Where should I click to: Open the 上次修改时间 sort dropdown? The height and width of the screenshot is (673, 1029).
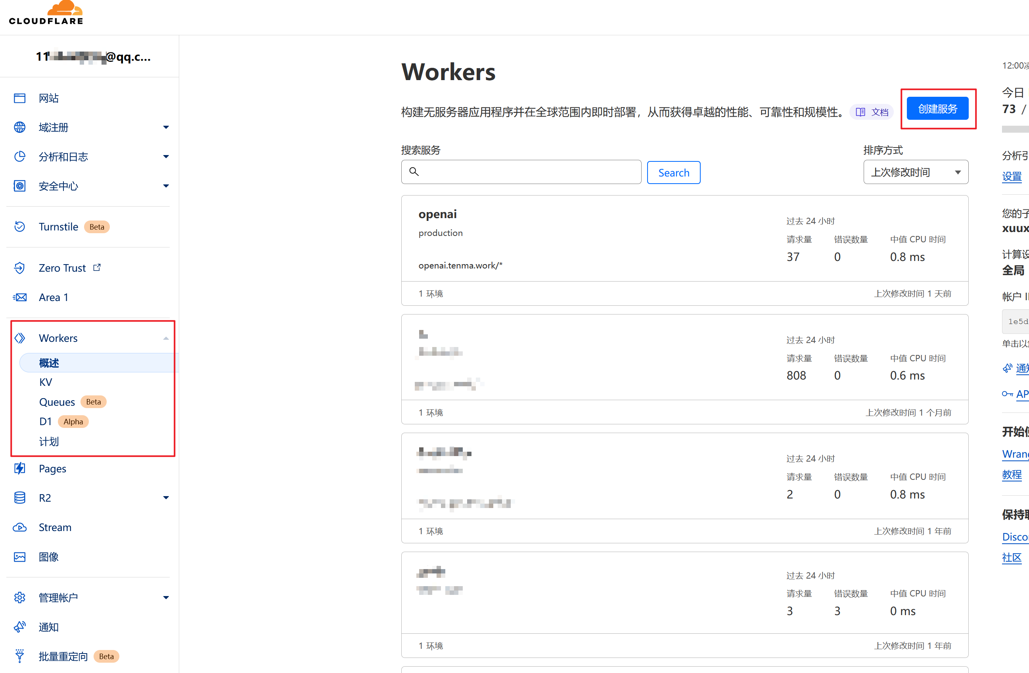[915, 172]
